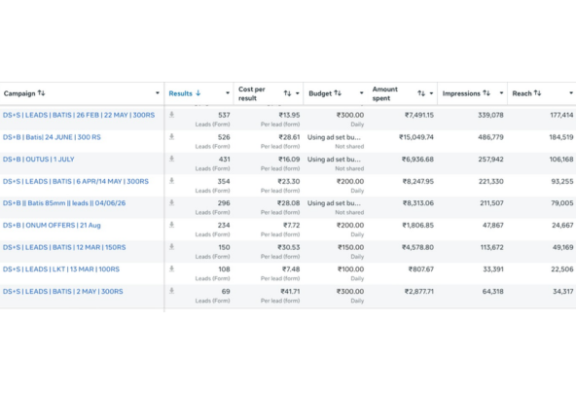The width and height of the screenshot is (576, 394).
Task: Click the icon beside 234 results
Action: coord(171,225)
